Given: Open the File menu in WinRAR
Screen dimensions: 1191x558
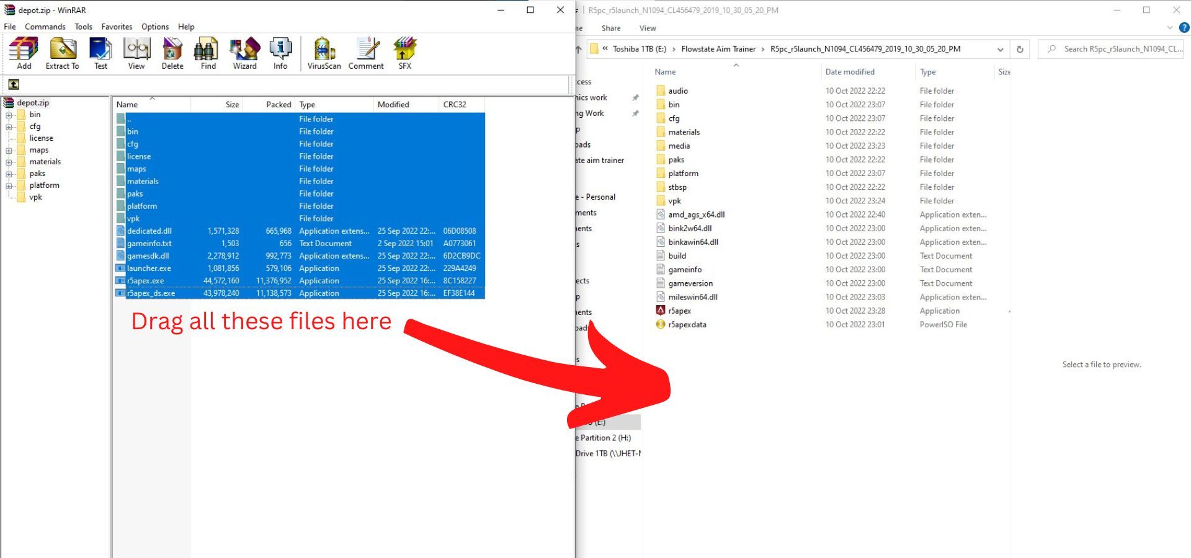Looking at the screenshot, I should coord(10,27).
